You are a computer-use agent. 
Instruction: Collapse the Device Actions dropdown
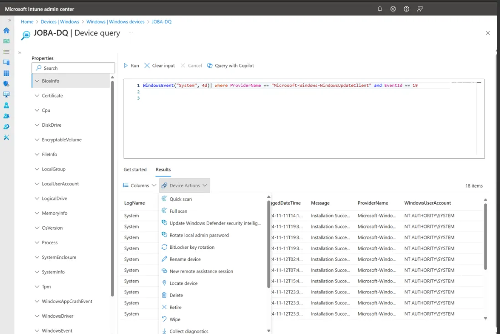pyautogui.click(x=184, y=185)
